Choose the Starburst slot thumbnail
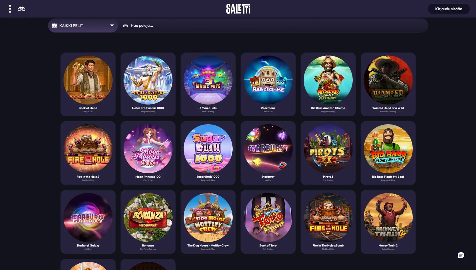The height and width of the screenshot is (270, 476). click(x=268, y=149)
